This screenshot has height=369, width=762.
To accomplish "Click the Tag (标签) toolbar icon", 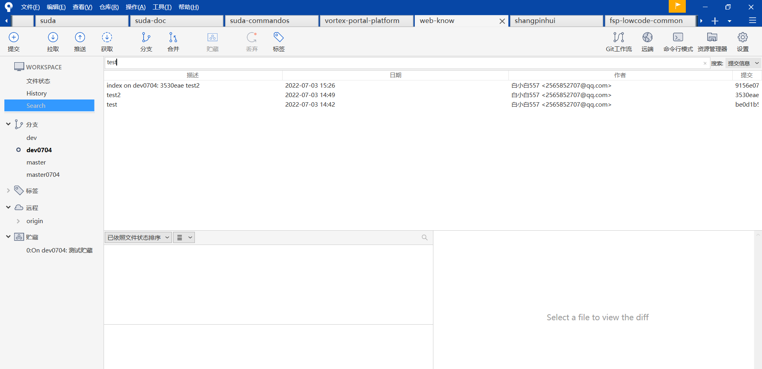I will (279, 42).
